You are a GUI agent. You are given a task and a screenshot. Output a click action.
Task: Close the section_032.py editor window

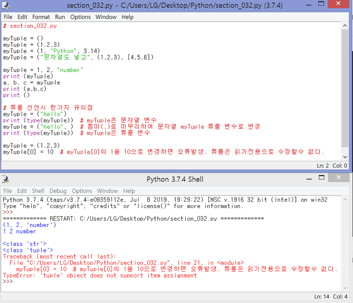click(x=338, y=4)
